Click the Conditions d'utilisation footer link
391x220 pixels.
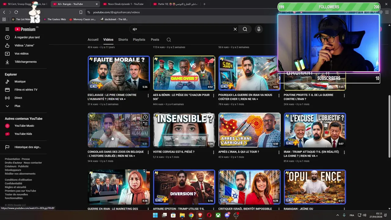[x=18, y=180]
